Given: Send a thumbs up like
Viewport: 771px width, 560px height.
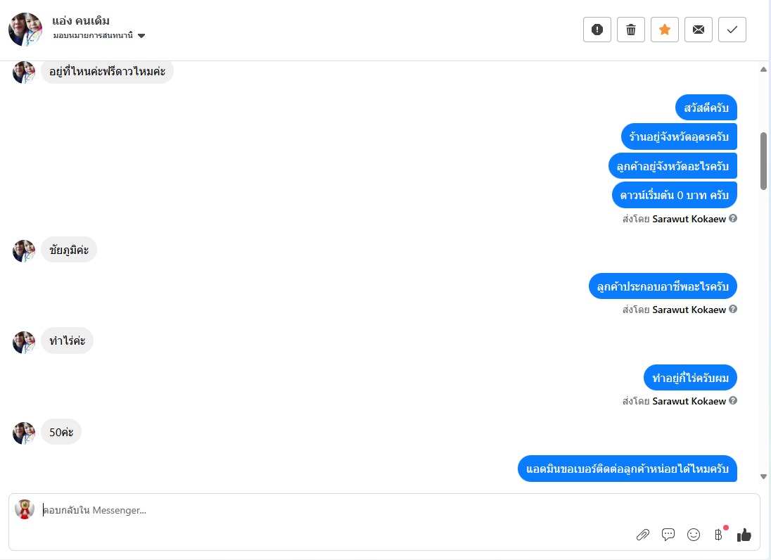Looking at the screenshot, I should point(744,535).
